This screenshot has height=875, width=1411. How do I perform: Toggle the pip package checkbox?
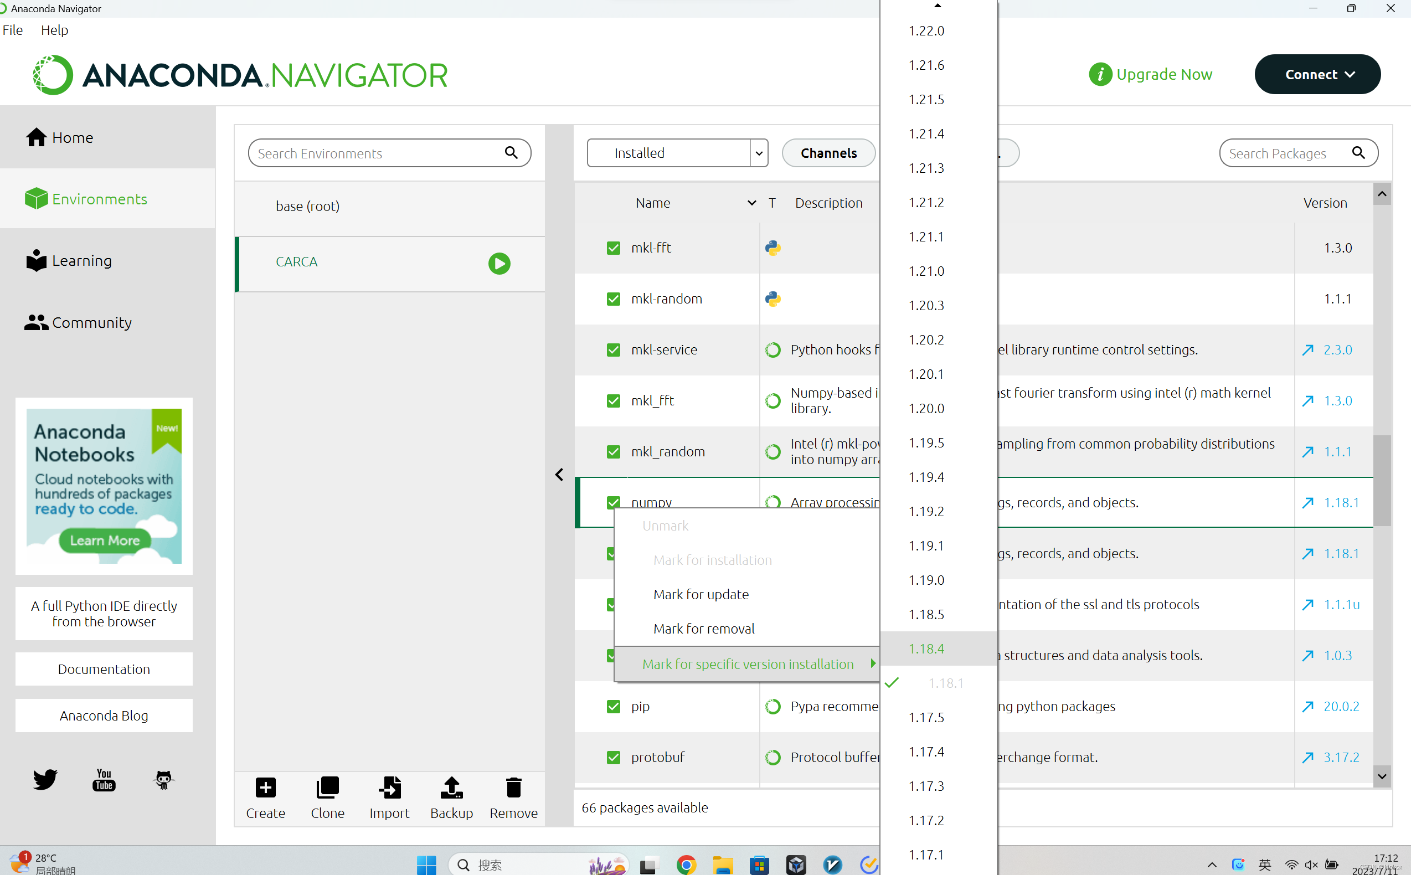click(x=613, y=707)
